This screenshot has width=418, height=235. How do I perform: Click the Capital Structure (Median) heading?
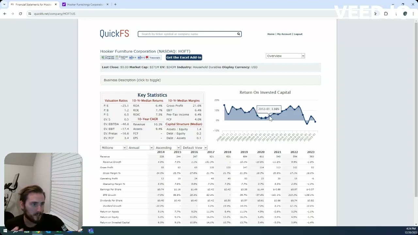[184, 124]
